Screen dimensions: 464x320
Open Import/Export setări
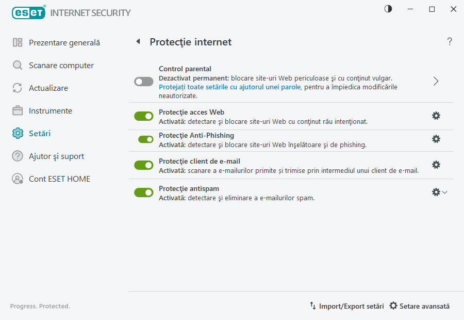pyautogui.click(x=347, y=306)
